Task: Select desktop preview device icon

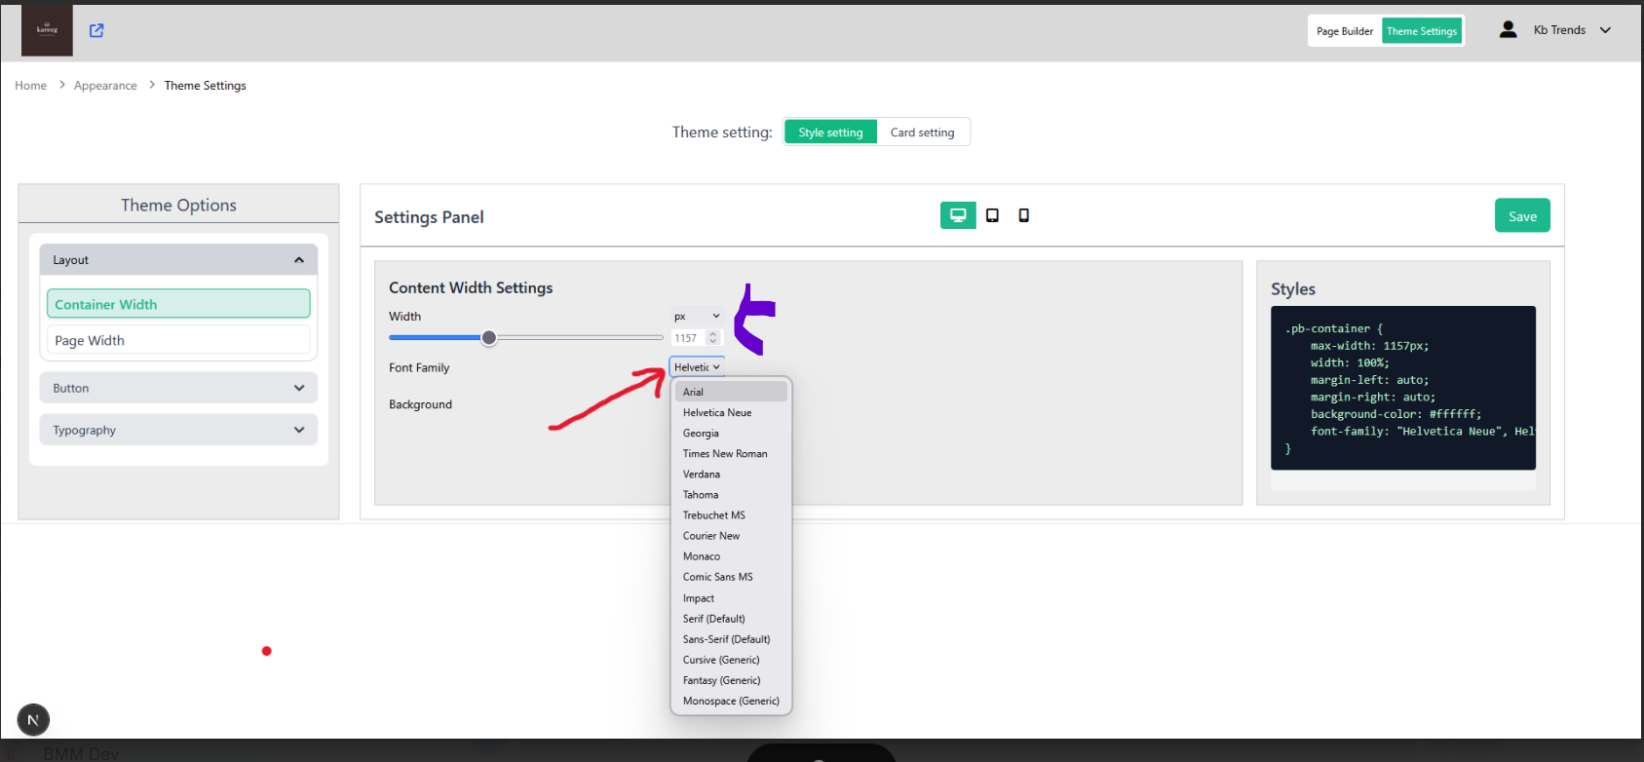Action: pyautogui.click(x=958, y=215)
